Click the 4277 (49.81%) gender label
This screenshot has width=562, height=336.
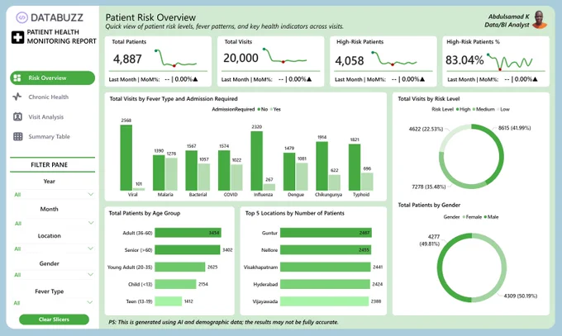(x=430, y=240)
